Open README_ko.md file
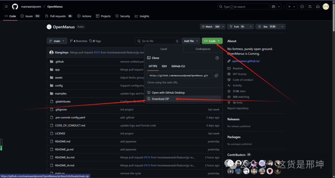This screenshot has height=178, width=335. pyautogui.click(x=65, y=158)
